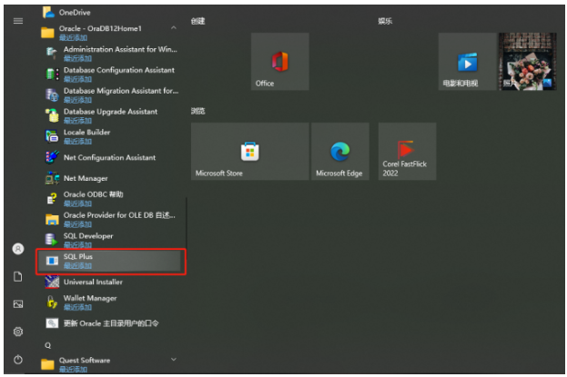The height and width of the screenshot is (377, 567).
Task: Launch SQL Plus icon
Action: 52,261
